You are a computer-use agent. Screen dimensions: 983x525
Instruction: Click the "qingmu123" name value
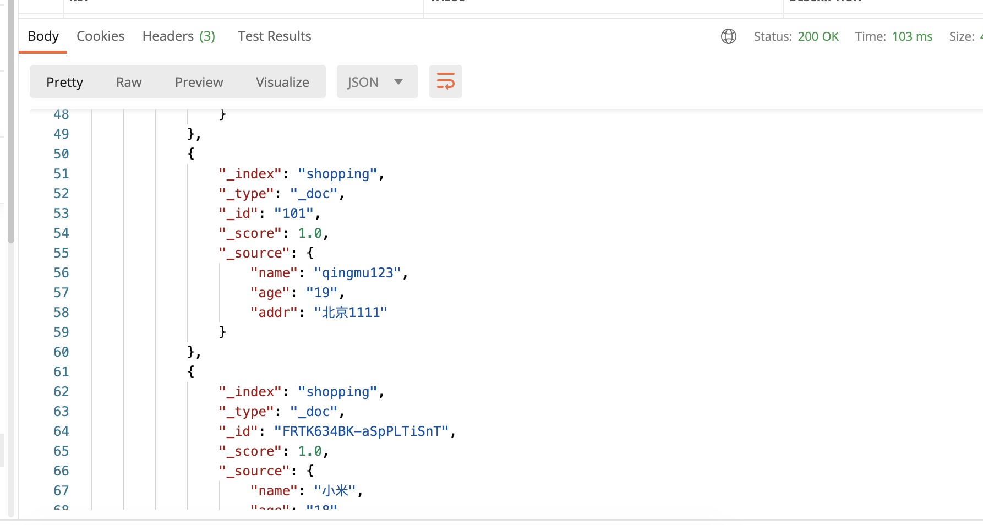357,273
